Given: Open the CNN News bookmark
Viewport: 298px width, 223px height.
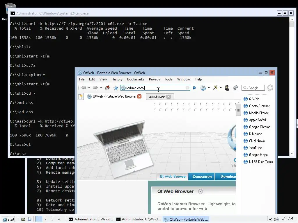Looking at the screenshot, I should [254, 141].
